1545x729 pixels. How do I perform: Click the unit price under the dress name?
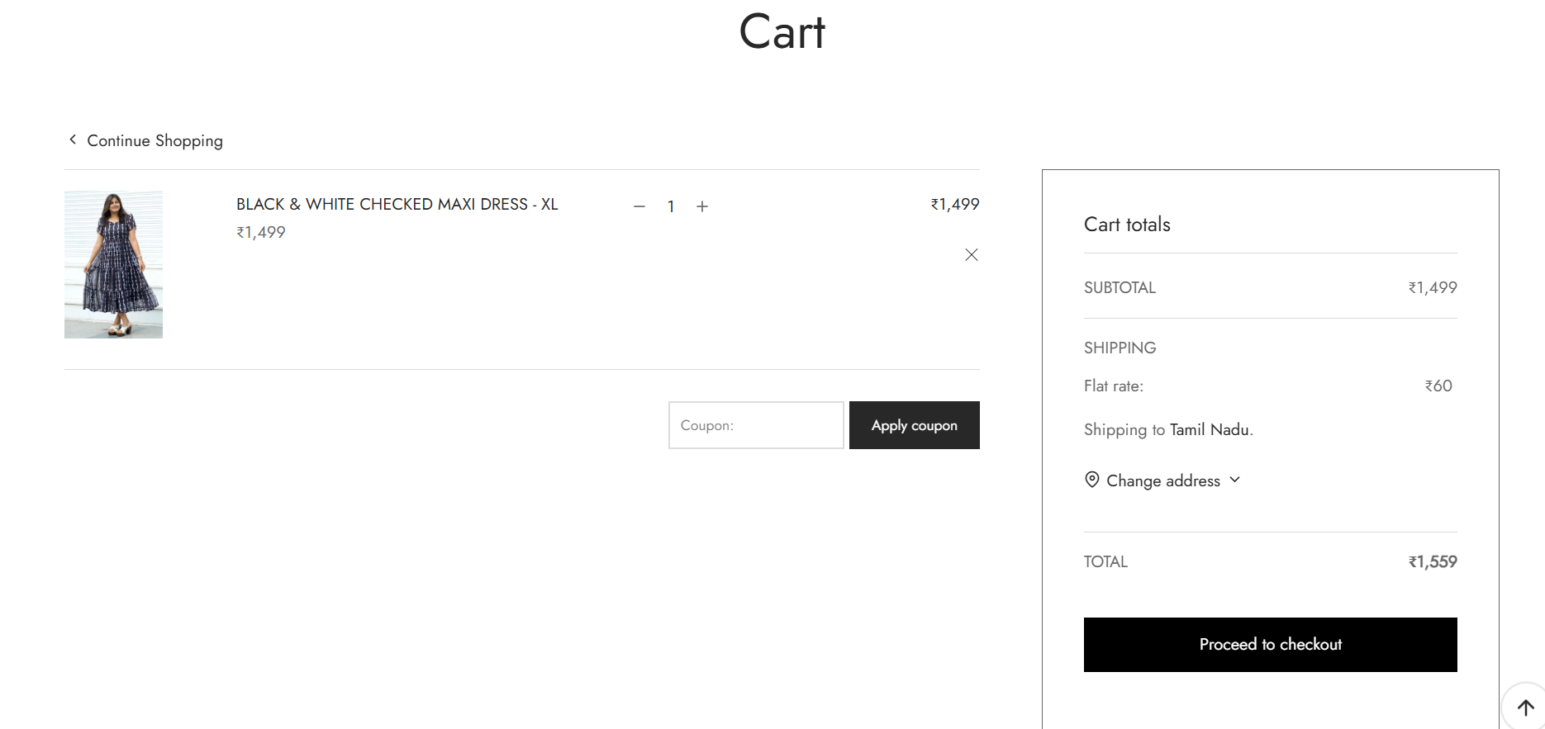click(x=261, y=233)
